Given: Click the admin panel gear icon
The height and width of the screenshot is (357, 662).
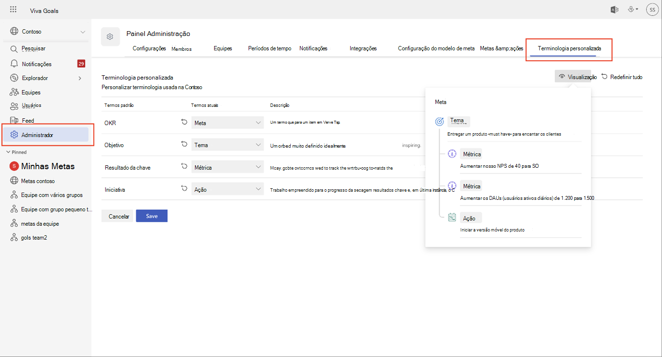Looking at the screenshot, I should (x=110, y=37).
